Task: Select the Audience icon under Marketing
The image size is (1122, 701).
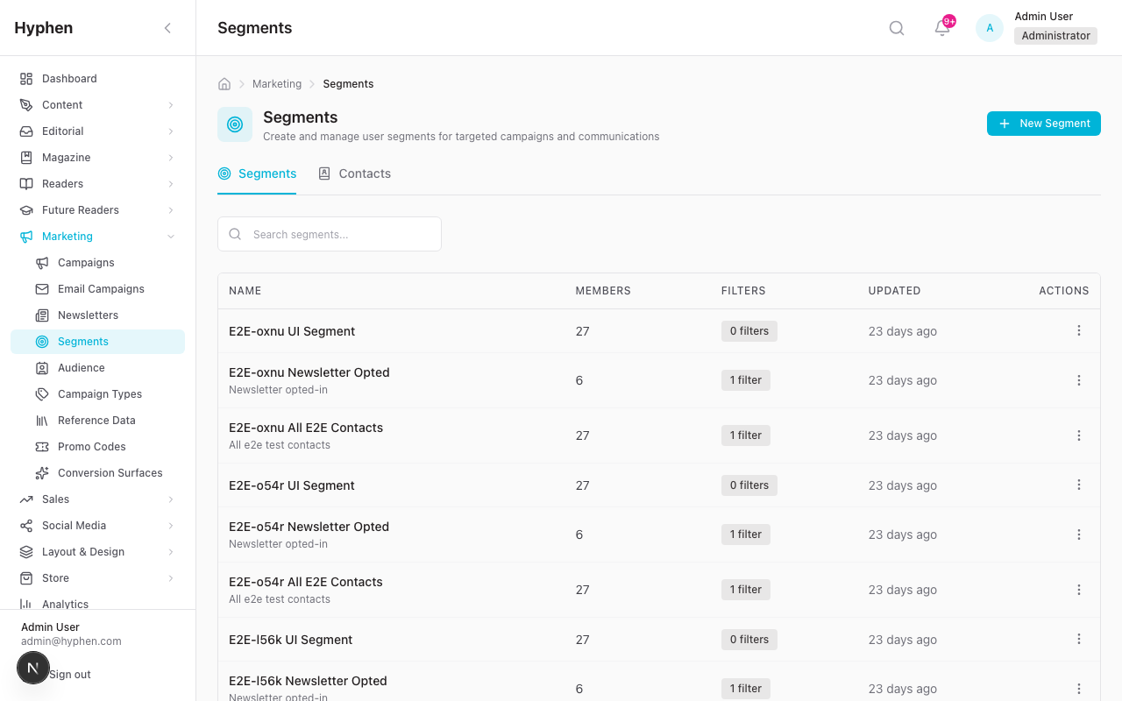Action: (x=42, y=367)
